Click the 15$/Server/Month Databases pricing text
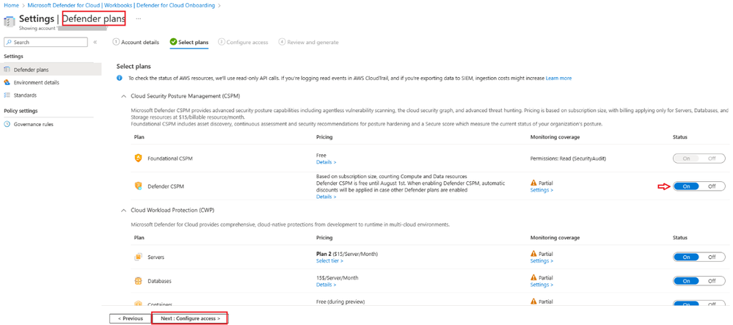 338,278
